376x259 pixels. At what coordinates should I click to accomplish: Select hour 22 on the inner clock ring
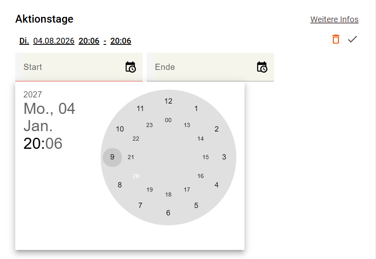click(136, 139)
